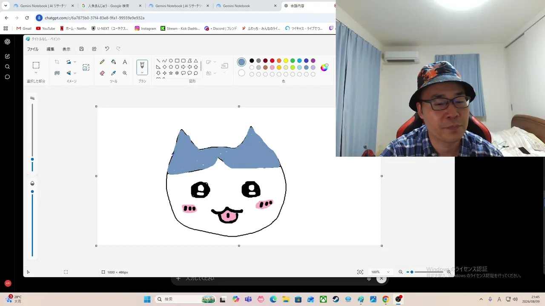Click the Share icon in Paint
Screen dimensions: 545x306
pos(94,49)
